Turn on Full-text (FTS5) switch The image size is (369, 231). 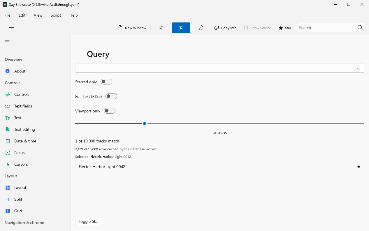pyautogui.click(x=111, y=96)
